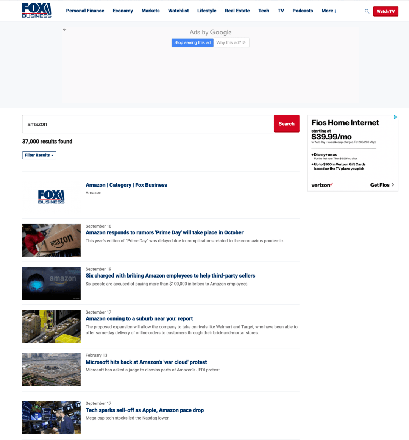Image resolution: width=409 pixels, height=440 pixels.
Task: Click the back arrow in the ad panel
Action: (64, 29)
